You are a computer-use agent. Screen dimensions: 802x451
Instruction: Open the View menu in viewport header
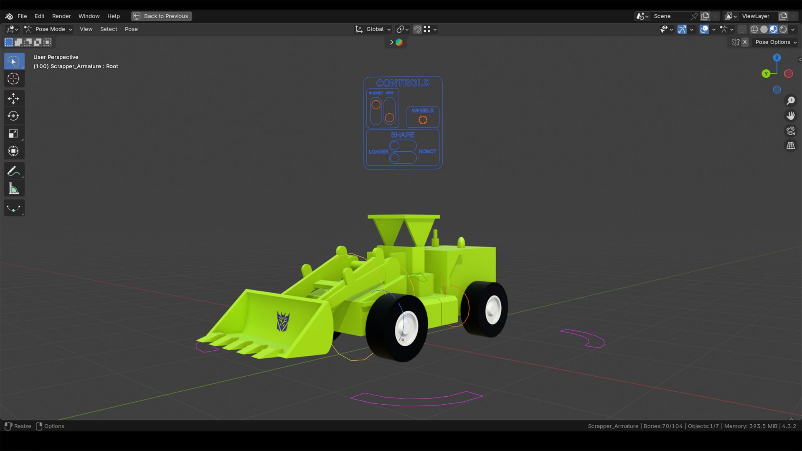tap(86, 29)
